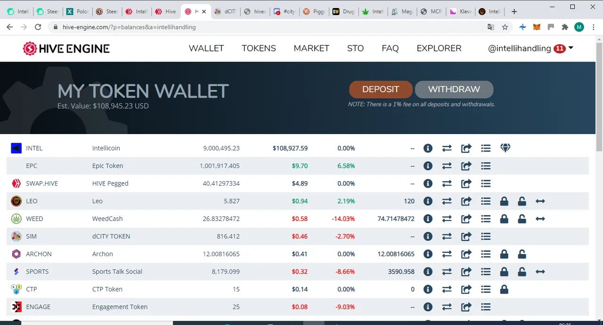This screenshot has width=603, height=325.
Task: Unstake ARCHON with open padlock icon
Action: click(522, 254)
